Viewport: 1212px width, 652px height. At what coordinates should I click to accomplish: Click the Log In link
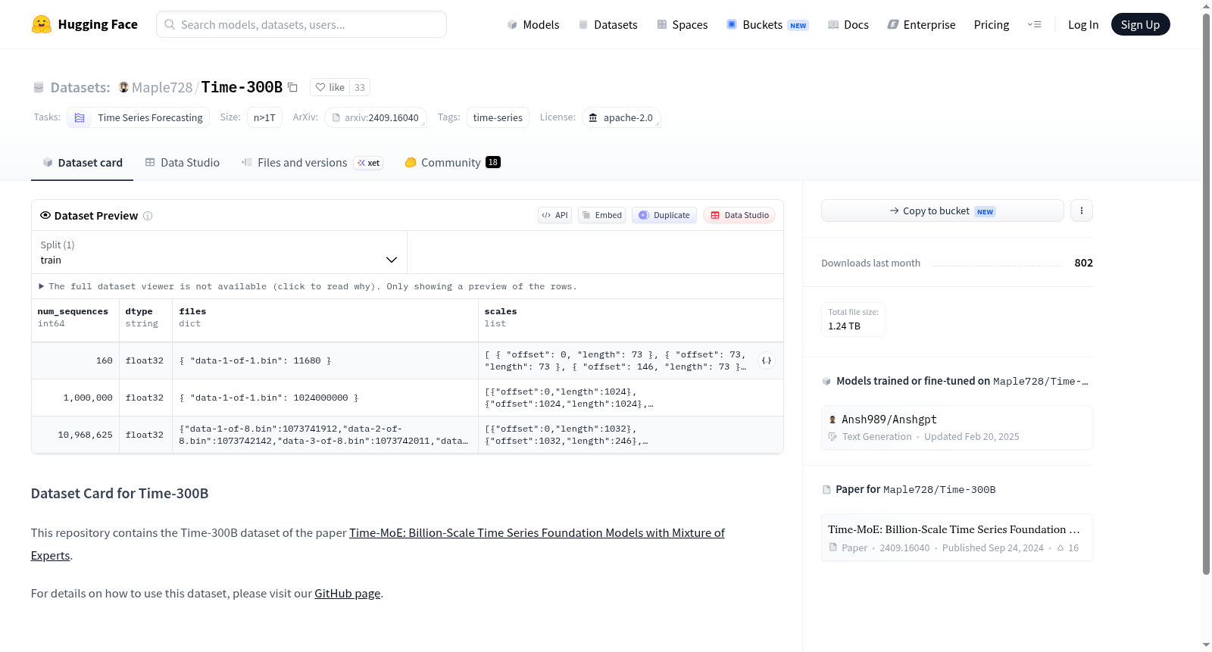coord(1083,25)
